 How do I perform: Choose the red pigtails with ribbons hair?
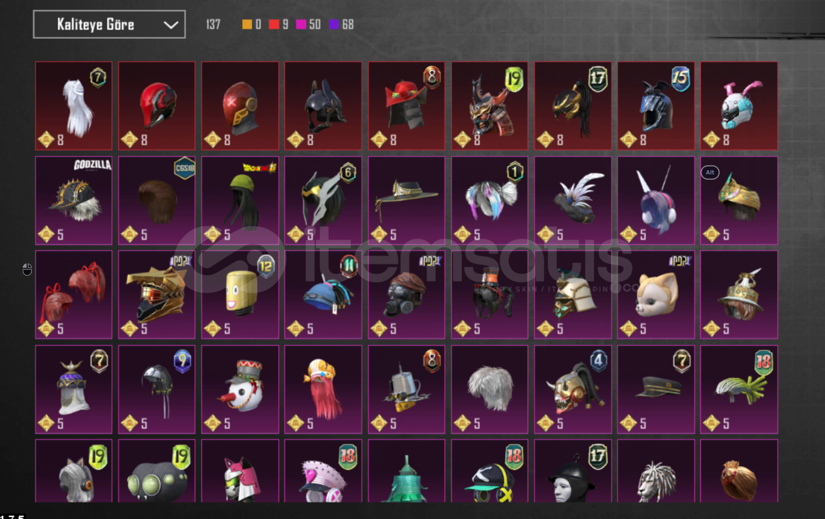click(74, 295)
